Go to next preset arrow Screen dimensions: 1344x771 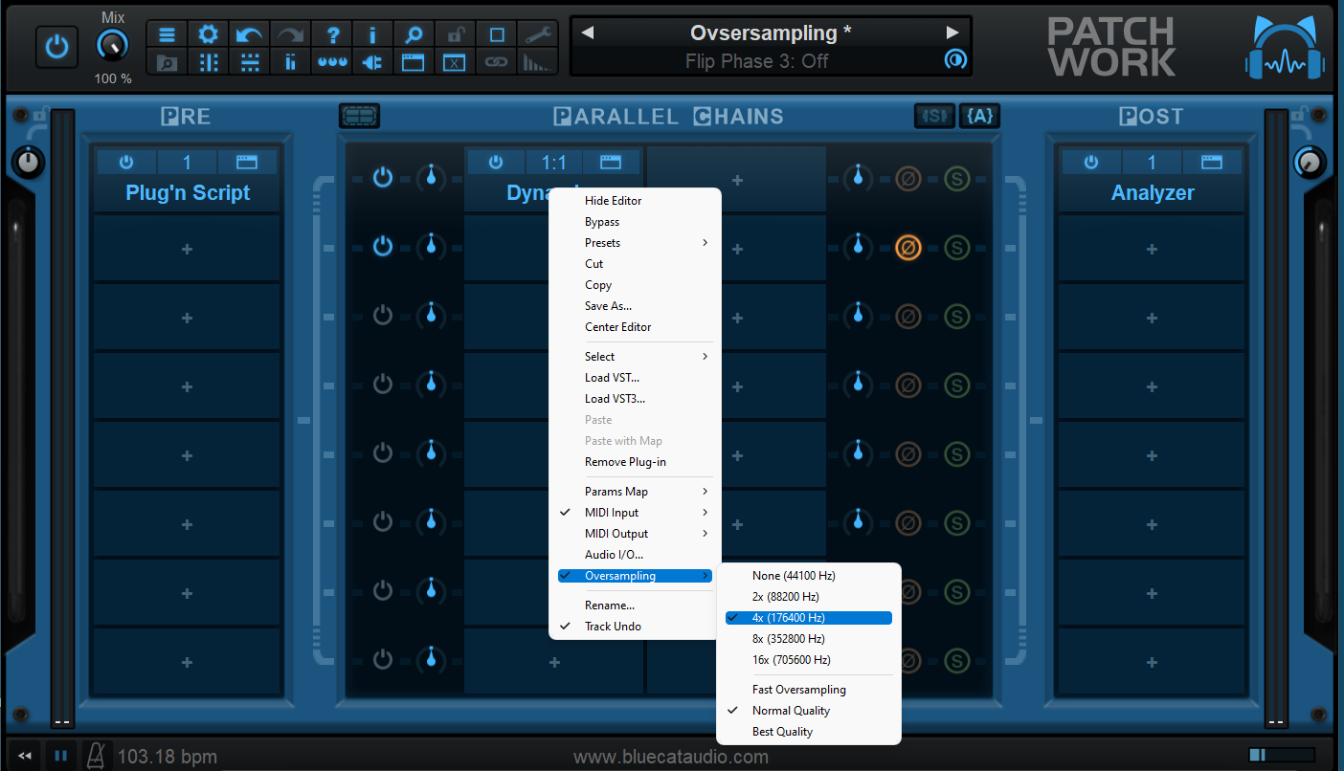952,33
